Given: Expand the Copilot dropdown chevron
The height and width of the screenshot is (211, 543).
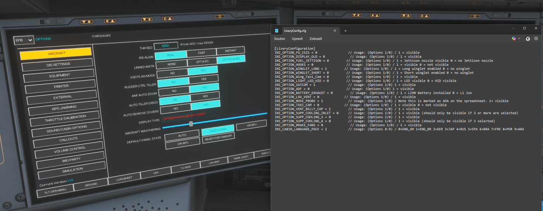Looking at the screenshot, I should click(519, 38).
